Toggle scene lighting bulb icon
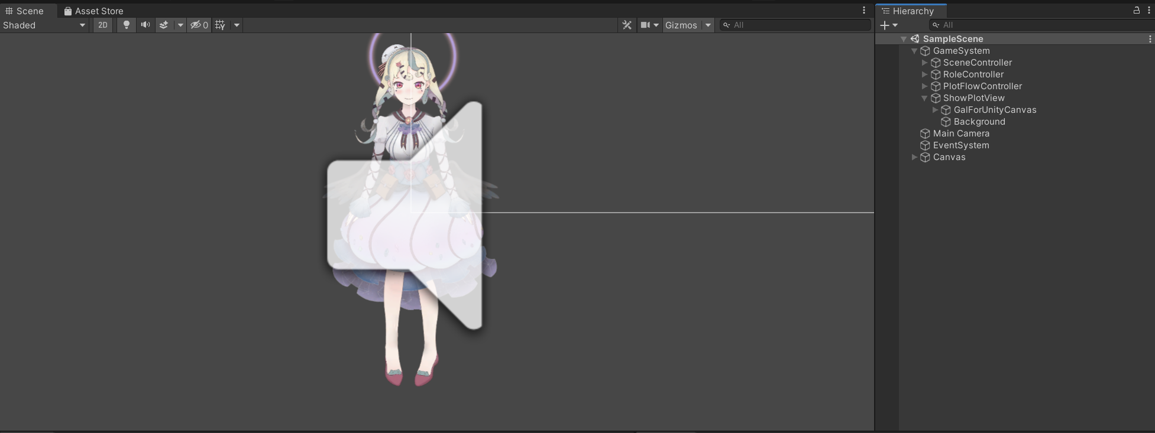This screenshot has height=433, width=1155. tap(126, 25)
